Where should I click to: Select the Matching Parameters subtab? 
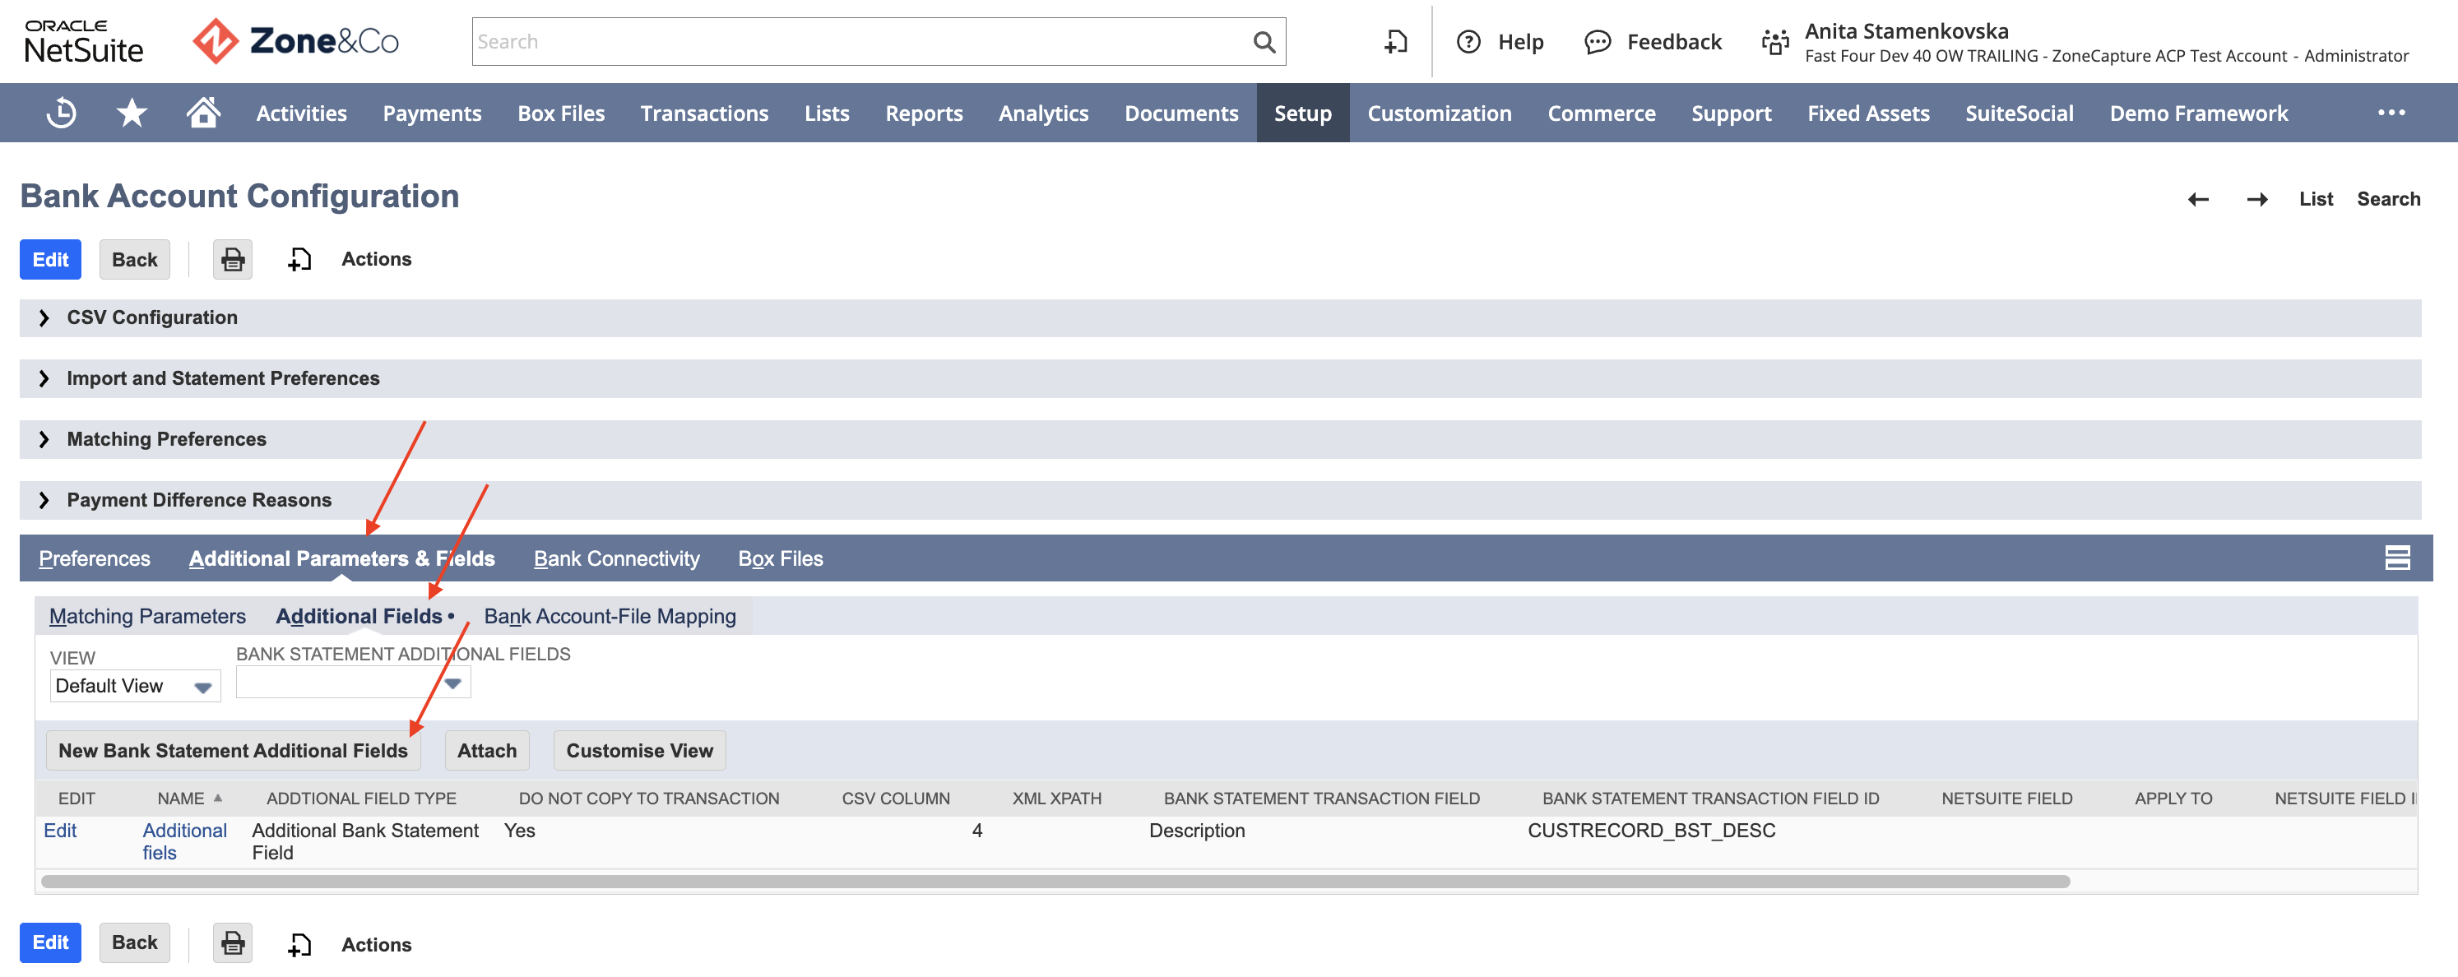(x=147, y=616)
